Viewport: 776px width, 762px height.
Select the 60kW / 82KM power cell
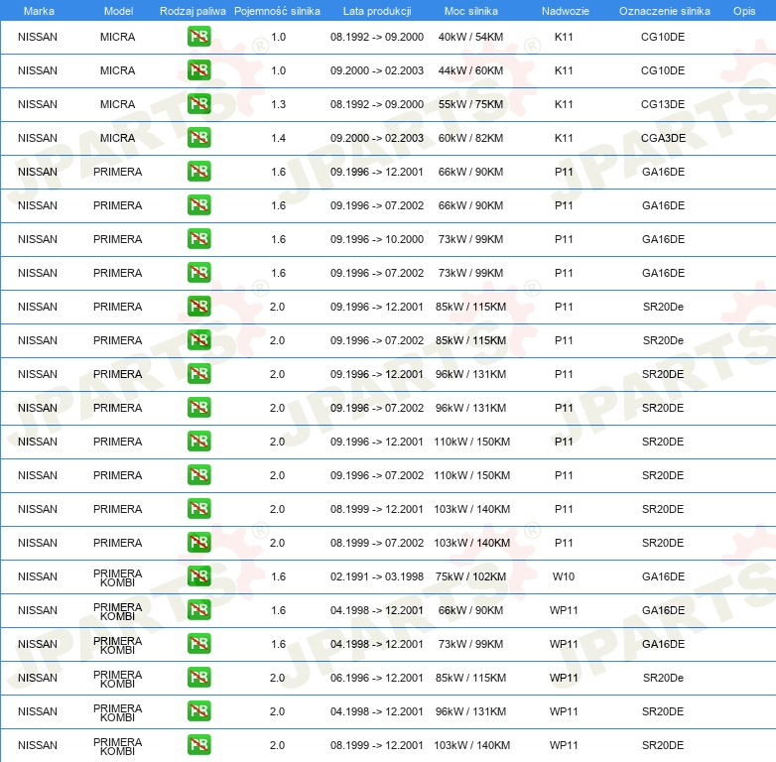pos(470,138)
